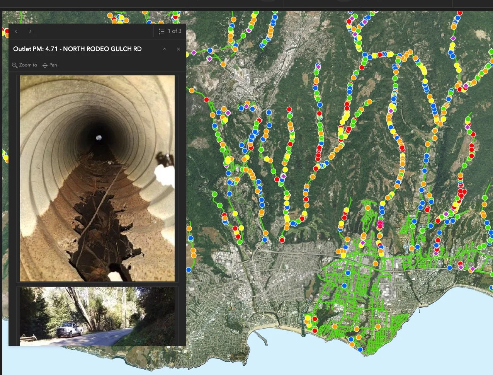Click the purple diamond marker near top-left of map
Screen dimensions: 493x375
[x=194, y=53]
